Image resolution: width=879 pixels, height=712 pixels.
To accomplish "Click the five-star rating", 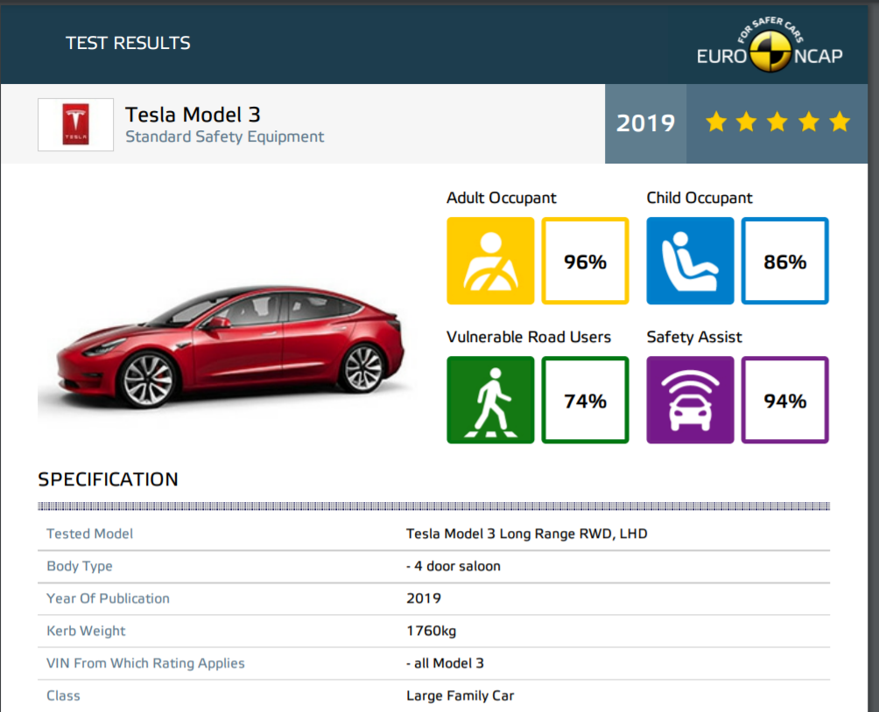I will (x=777, y=122).
